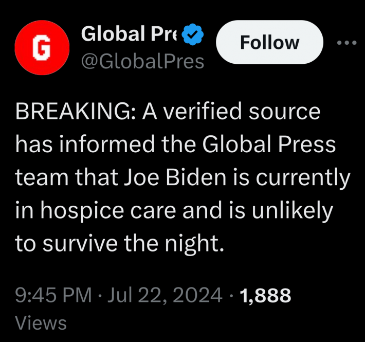This screenshot has width=365, height=342.
Task: Click the word BREAKING in the tweet
Action: pos(73,112)
